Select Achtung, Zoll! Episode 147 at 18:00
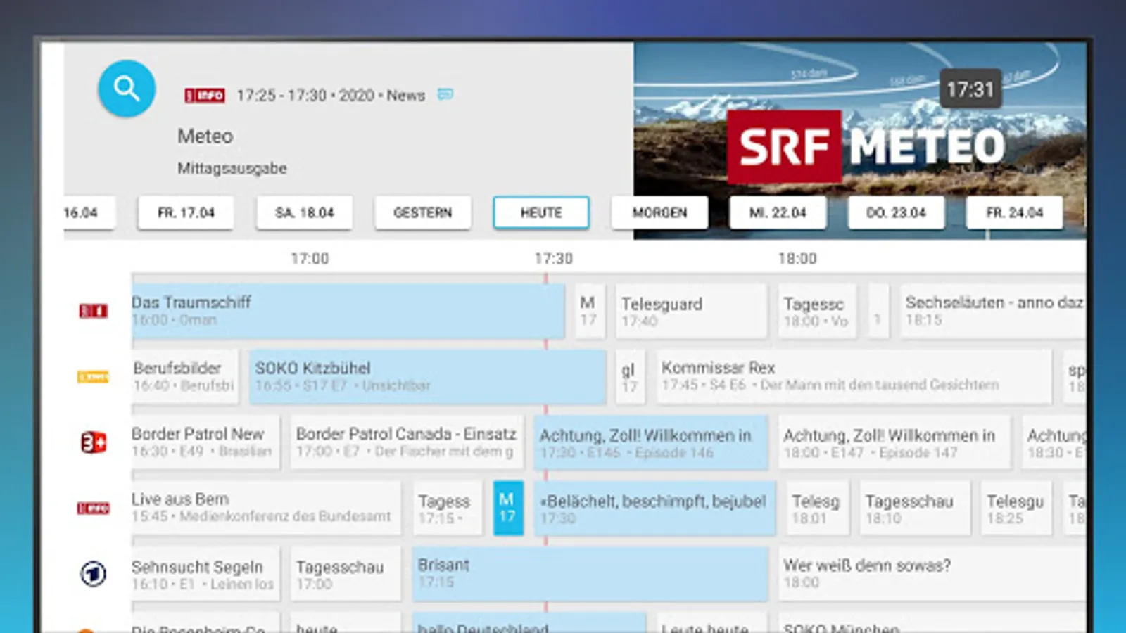This screenshot has height=633, width=1126. point(894,442)
